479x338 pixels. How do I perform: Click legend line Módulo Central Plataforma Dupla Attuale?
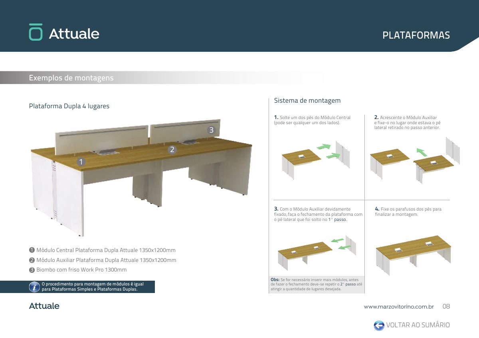tap(102, 250)
